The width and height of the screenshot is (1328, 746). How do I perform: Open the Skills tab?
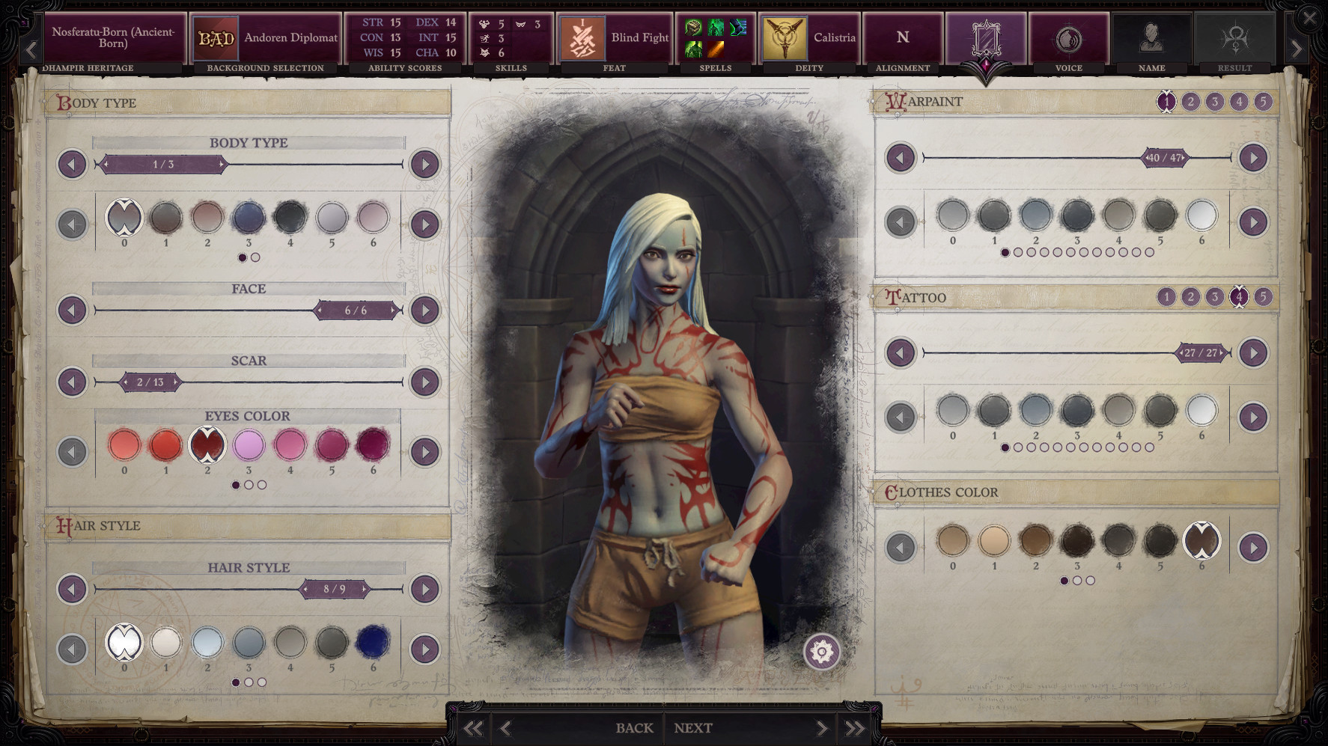[511, 37]
